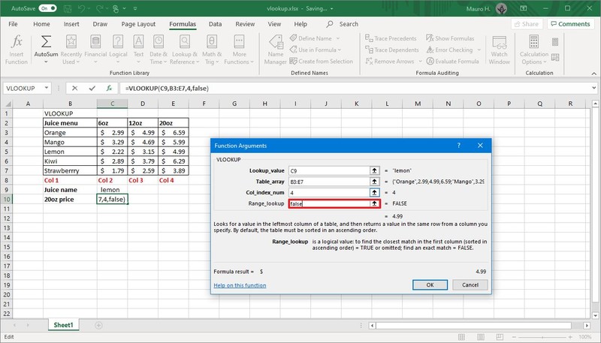
Task: Select the cell containing Strawberrry
Action: pos(70,170)
